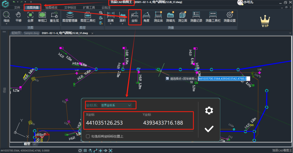Choose the 角度 angle measurement tool
The height and width of the screenshot is (153, 293).
coord(146,17)
